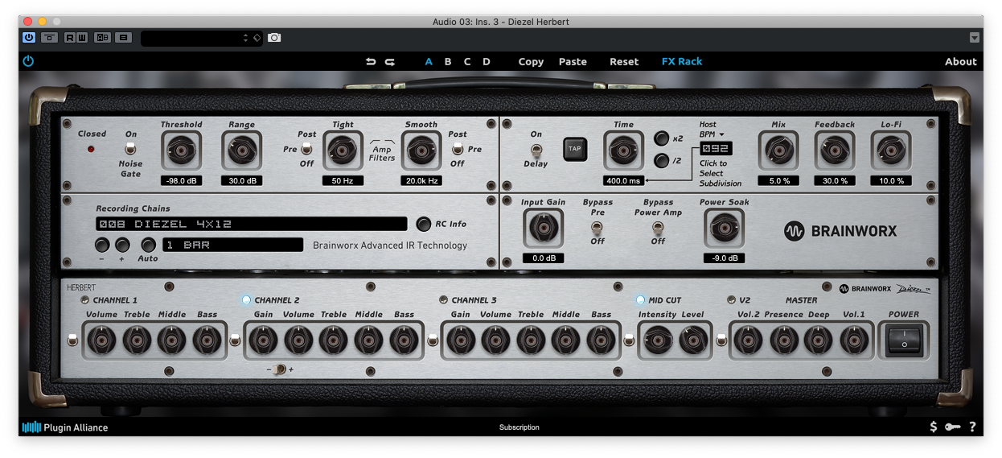Open the 1 BAR auto interval selector
This screenshot has height=458, width=1002.
pos(233,245)
